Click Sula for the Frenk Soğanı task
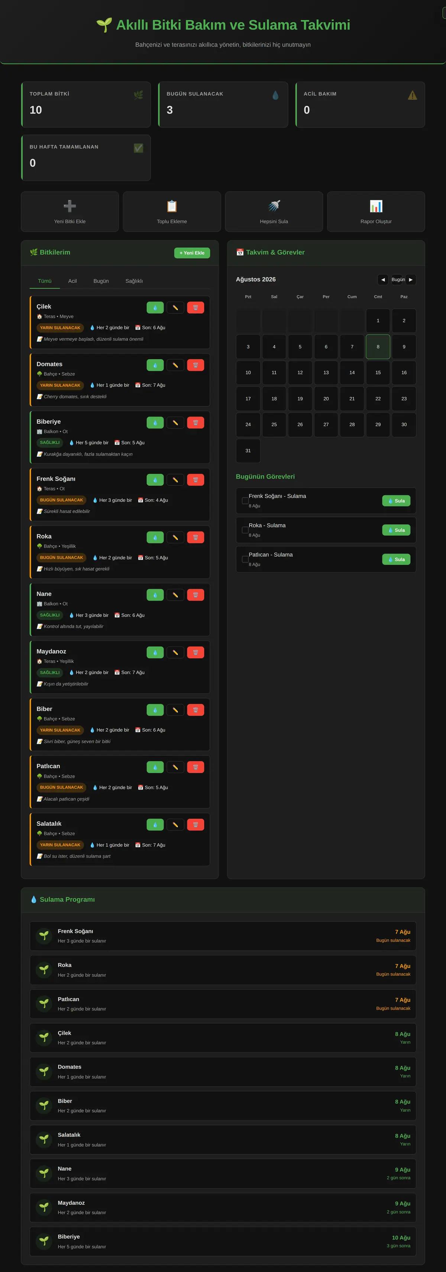The image size is (446, 1272). coord(396,501)
